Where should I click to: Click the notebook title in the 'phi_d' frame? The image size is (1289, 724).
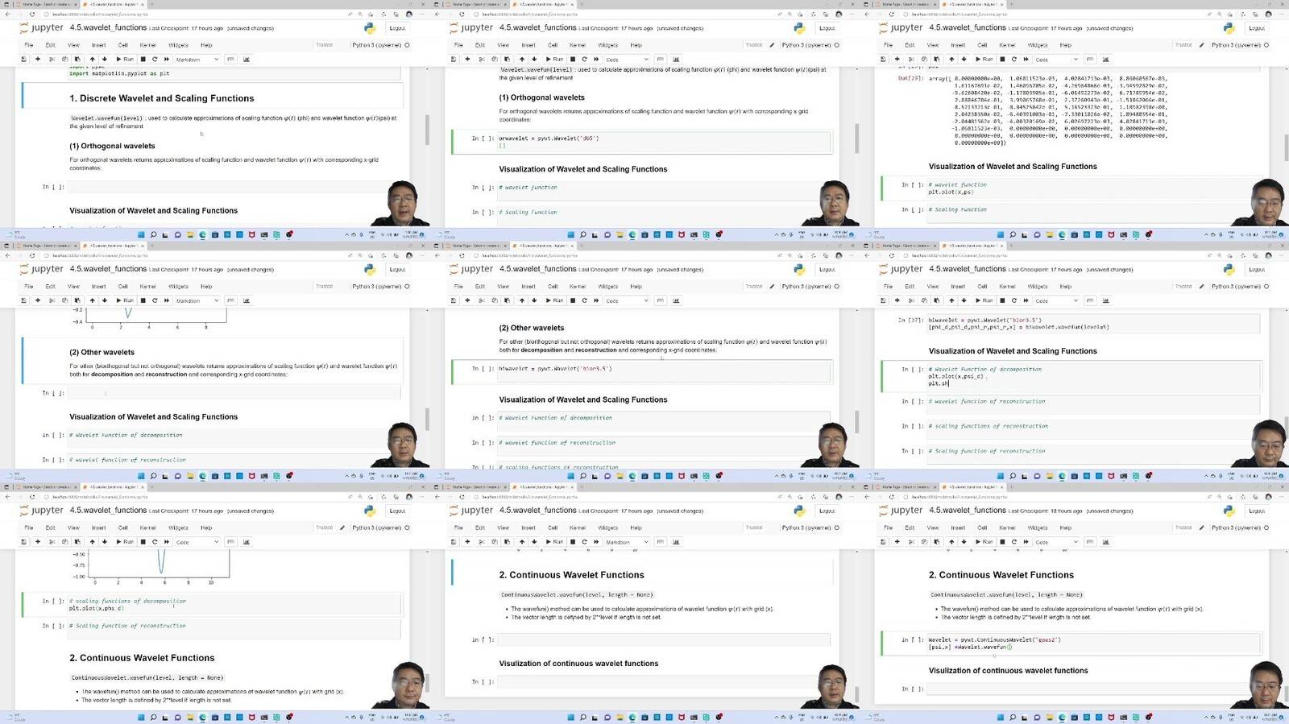108,511
